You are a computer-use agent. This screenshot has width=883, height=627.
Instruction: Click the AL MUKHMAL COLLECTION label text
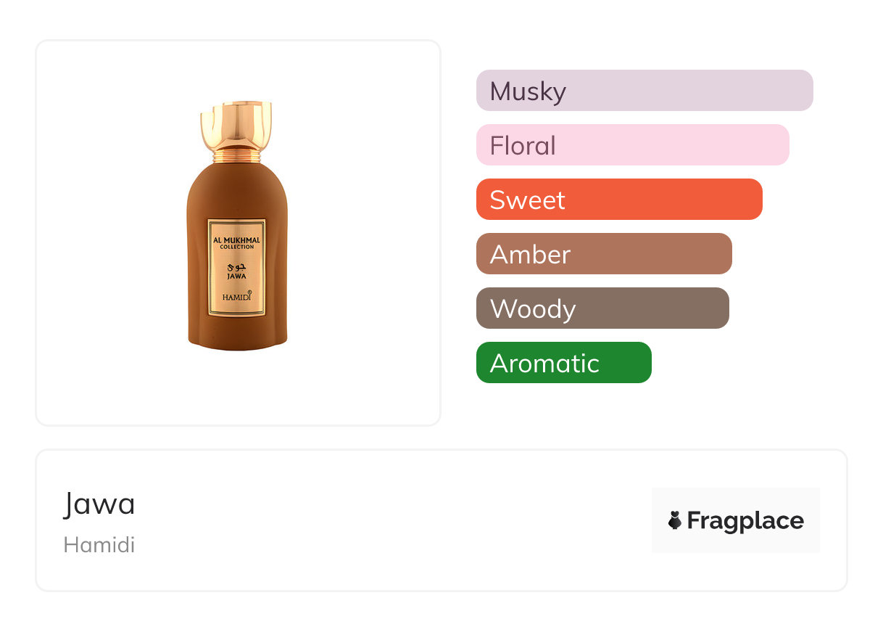pos(236,242)
